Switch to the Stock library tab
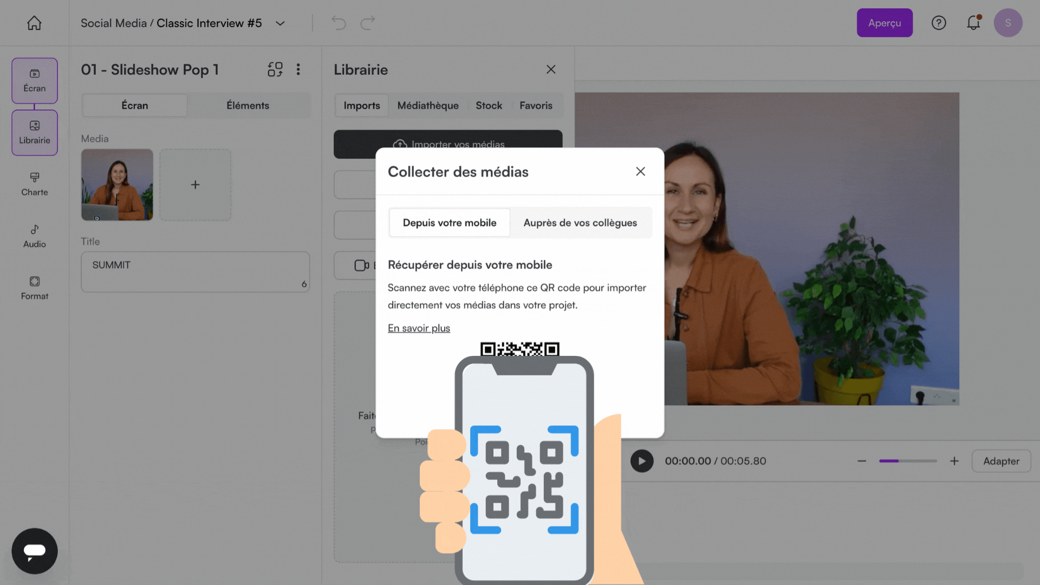The image size is (1040, 585). coord(489,106)
